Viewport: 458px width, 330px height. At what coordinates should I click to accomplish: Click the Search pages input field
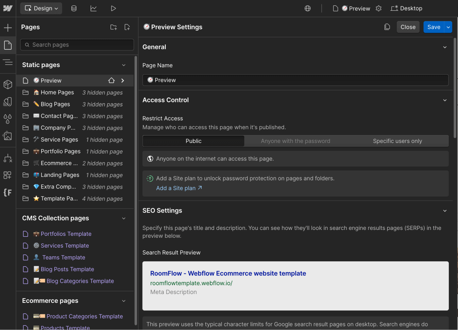coord(76,44)
